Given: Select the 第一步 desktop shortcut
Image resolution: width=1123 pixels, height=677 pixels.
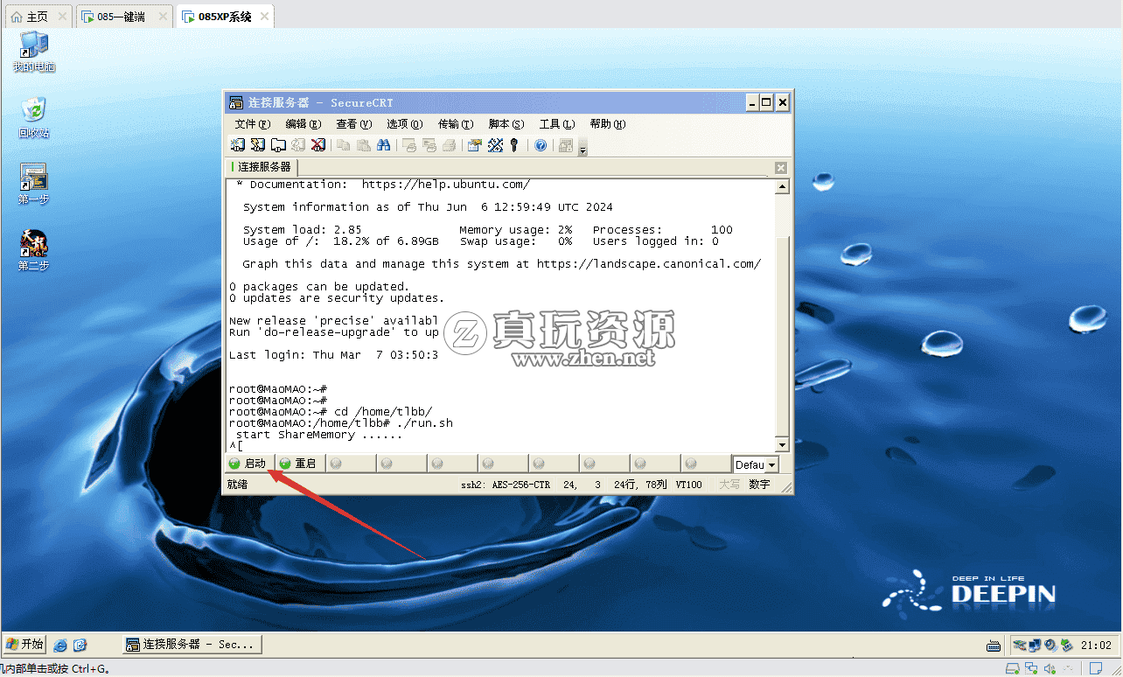Looking at the screenshot, I should [x=33, y=184].
